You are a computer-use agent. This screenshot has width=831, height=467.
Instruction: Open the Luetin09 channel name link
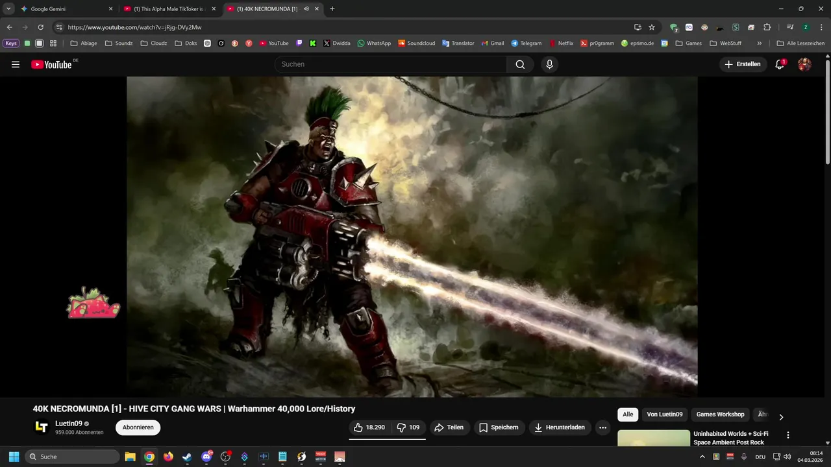[69, 424]
